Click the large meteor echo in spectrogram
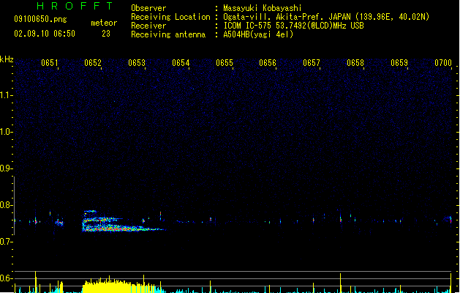 pos(123,221)
